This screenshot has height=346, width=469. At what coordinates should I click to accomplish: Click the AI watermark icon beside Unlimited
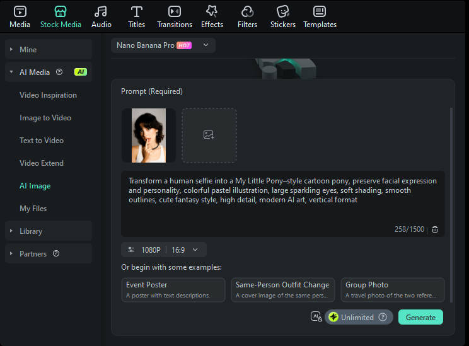[316, 316]
